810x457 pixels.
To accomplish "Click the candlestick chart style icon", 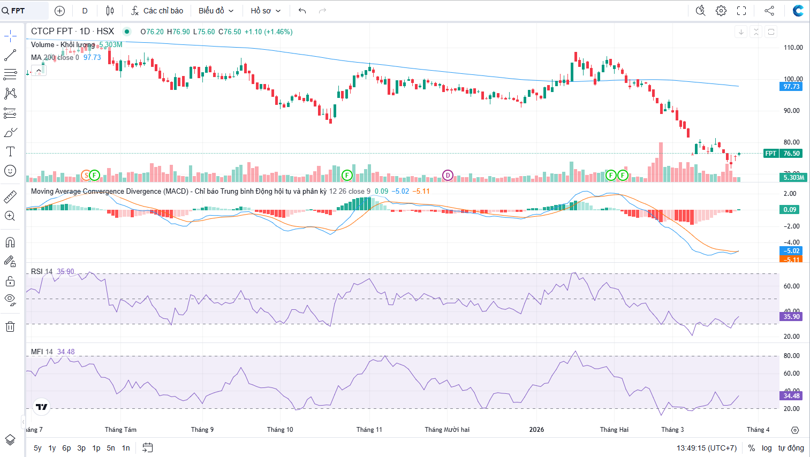I will [x=110, y=11].
